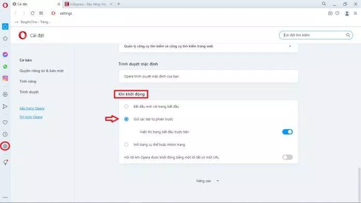Open Tính năng settings section
Image resolution: width=361 pixels, height=203 pixels.
coord(28,82)
